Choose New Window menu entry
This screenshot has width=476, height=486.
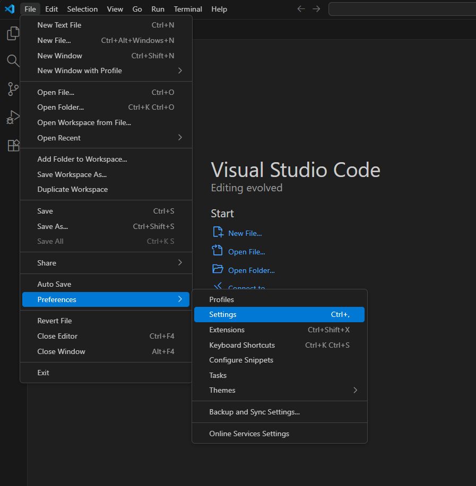pos(106,56)
